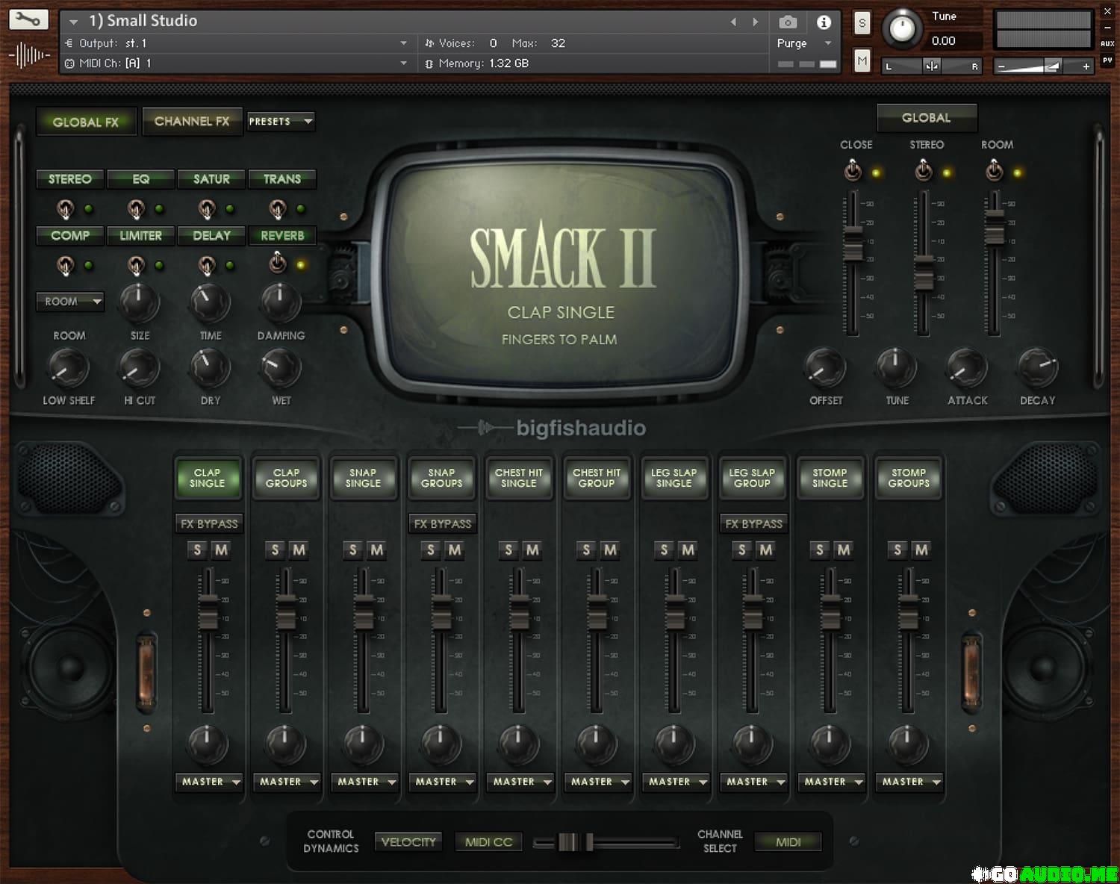Adjust the LOW SHELF knob
Image resolution: width=1120 pixels, height=884 pixels.
[69, 367]
